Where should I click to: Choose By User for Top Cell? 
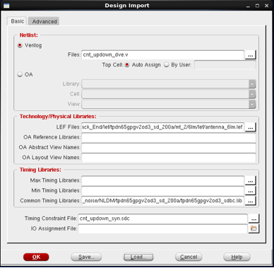coord(167,65)
